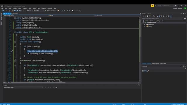The image size is (187, 105).
Task: Click the Save All toolbar icon
Action: 17,11
